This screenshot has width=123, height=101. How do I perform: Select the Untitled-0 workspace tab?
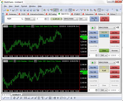click(16, 95)
